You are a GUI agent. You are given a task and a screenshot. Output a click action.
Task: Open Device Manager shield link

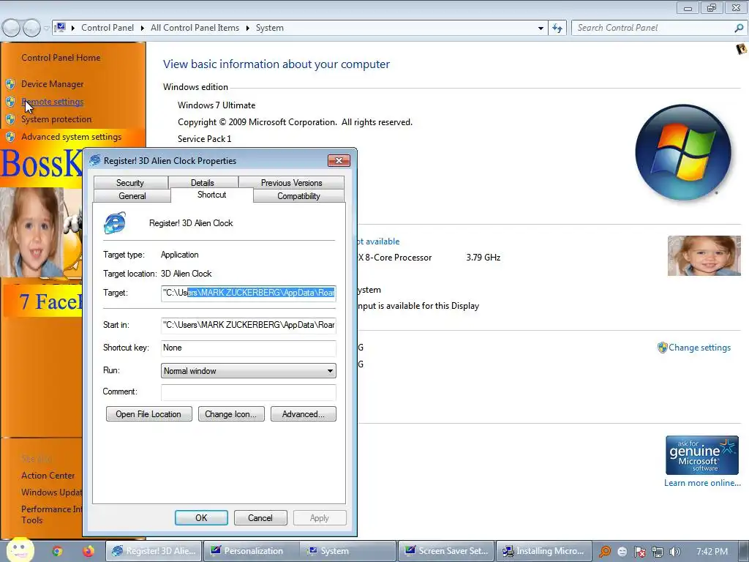[52, 84]
